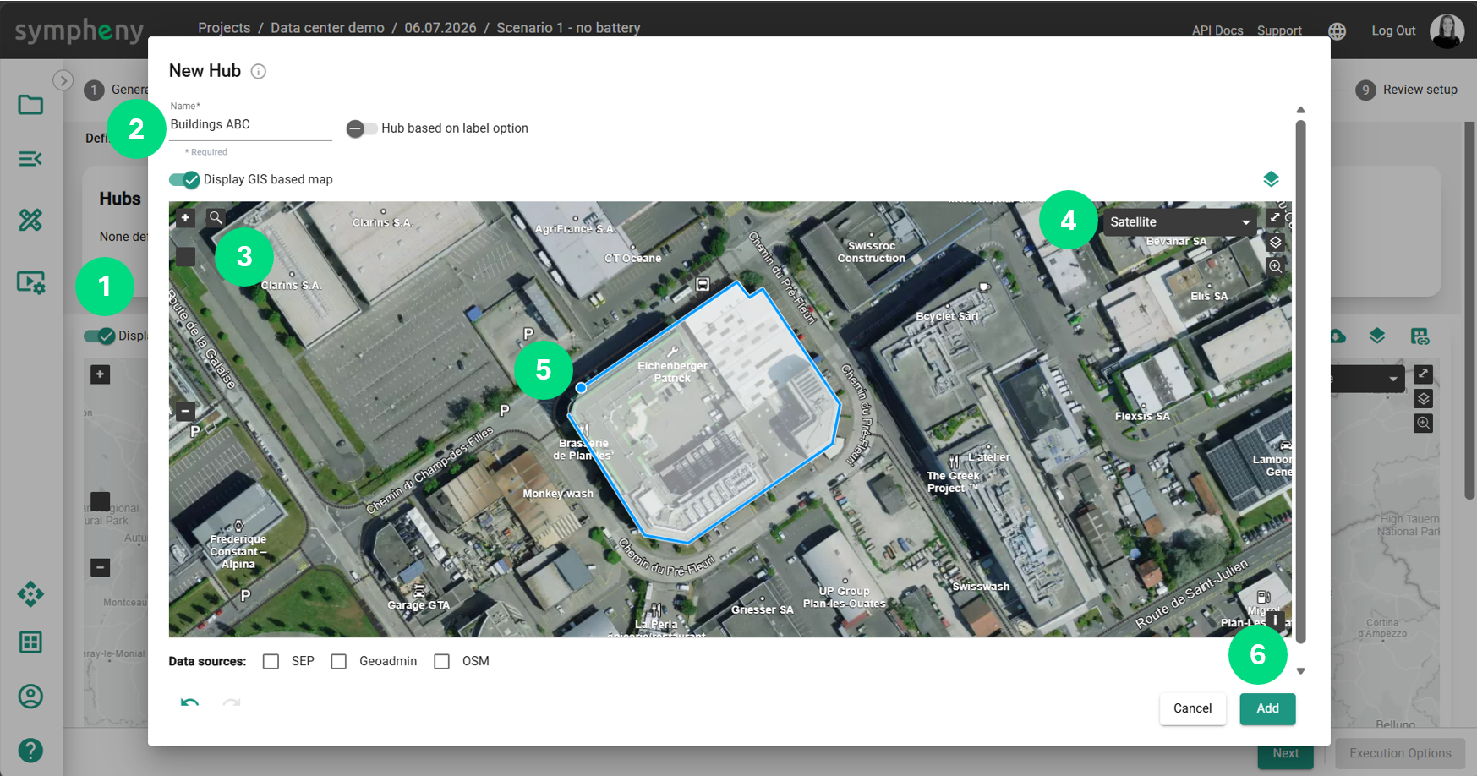Open the Satellite basemap dropdown
This screenshot has width=1477, height=776.
[x=1179, y=222]
